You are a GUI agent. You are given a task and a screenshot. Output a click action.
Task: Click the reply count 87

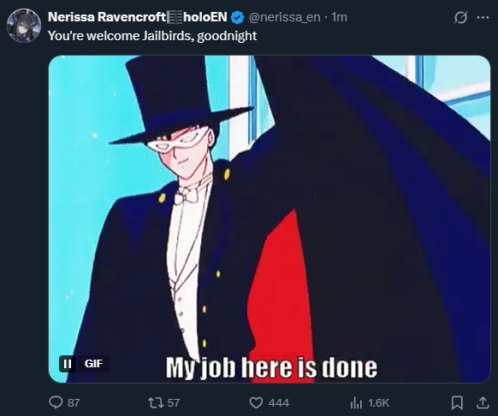coord(74,402)
